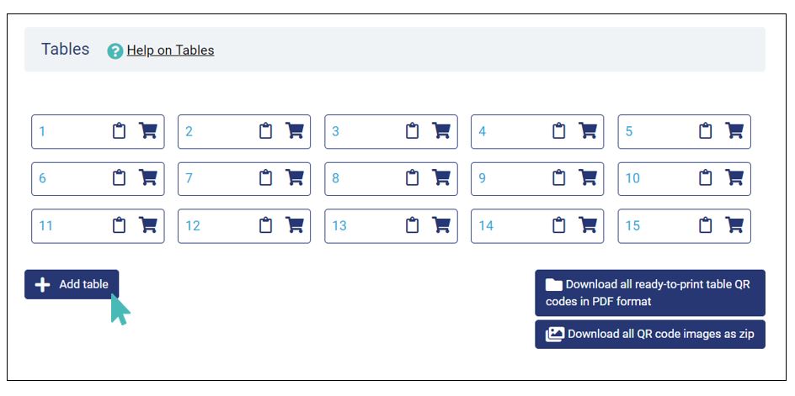This screenshot has height=396, width=795.
Task: Click the clipboard icon on table 9
Action: tap(558, 177)
